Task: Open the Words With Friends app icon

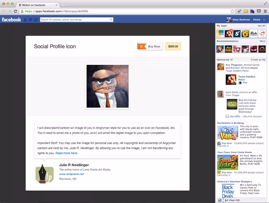Action: [x=245, y=34]
